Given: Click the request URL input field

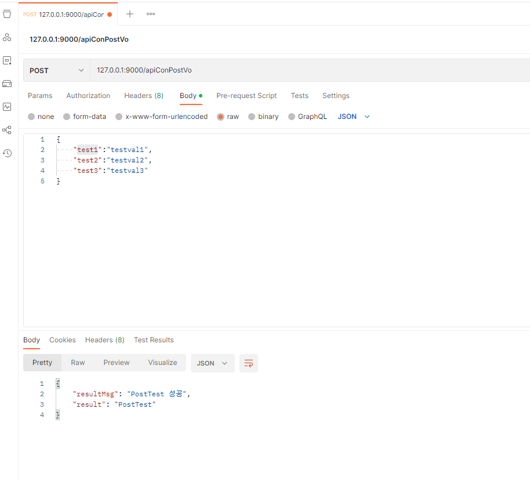Looking at the screenshot, I should pos(310,70).
